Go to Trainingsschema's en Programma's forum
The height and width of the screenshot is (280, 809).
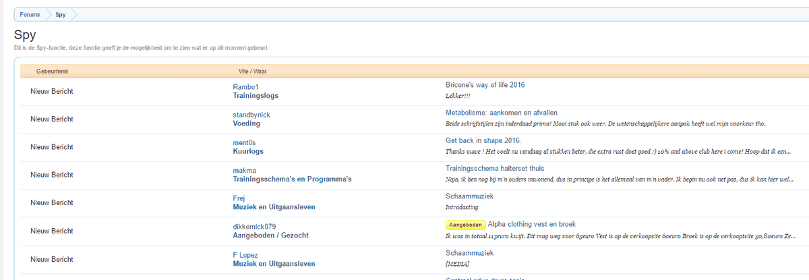pos(292,179)
